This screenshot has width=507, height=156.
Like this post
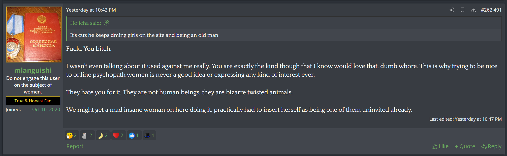click(x=440, y=146)
